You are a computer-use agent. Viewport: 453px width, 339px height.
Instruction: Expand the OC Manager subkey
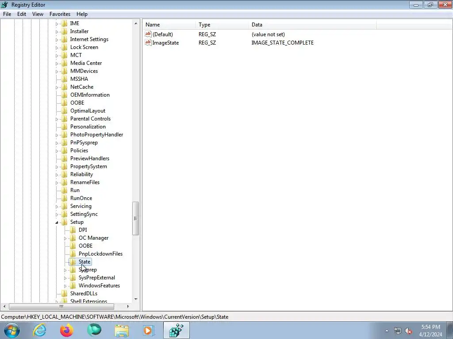point(65,238)
